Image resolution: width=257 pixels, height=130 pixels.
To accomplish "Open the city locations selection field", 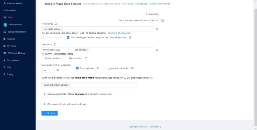I will point(113,50).
